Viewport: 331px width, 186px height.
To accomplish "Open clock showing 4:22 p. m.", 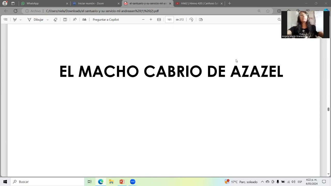I will pos(312,182).
